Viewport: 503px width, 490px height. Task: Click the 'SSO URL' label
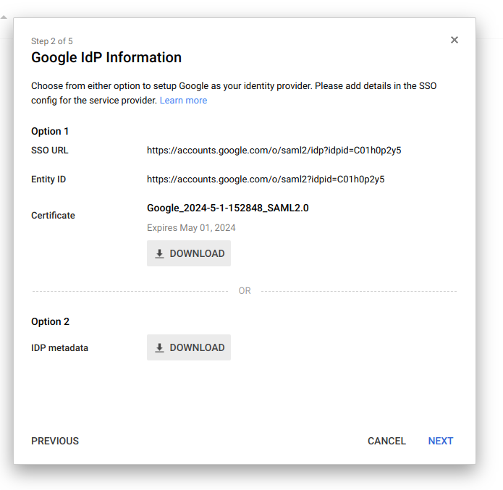click(x=50, y=150)
